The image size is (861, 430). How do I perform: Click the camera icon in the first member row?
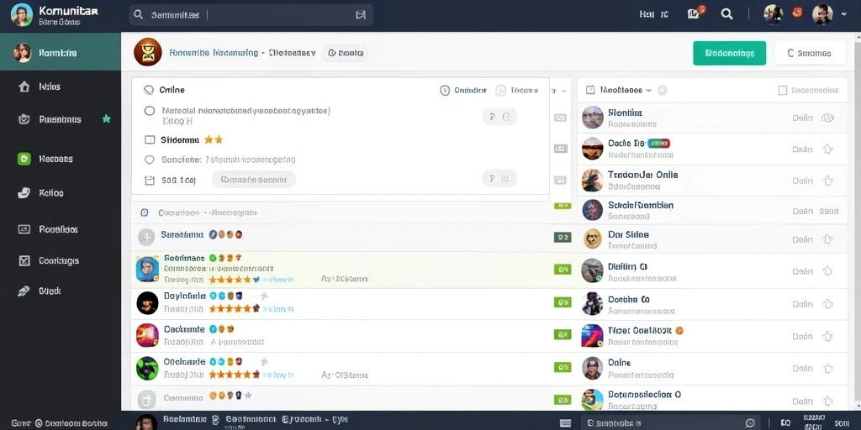click(827, 118)
